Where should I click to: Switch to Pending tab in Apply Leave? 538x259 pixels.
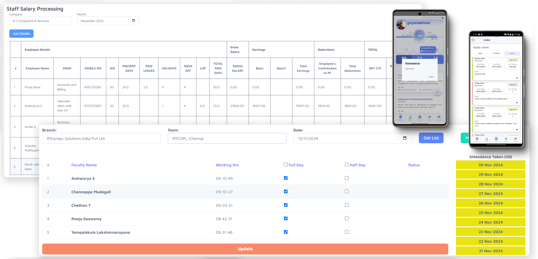click(496, 53)
